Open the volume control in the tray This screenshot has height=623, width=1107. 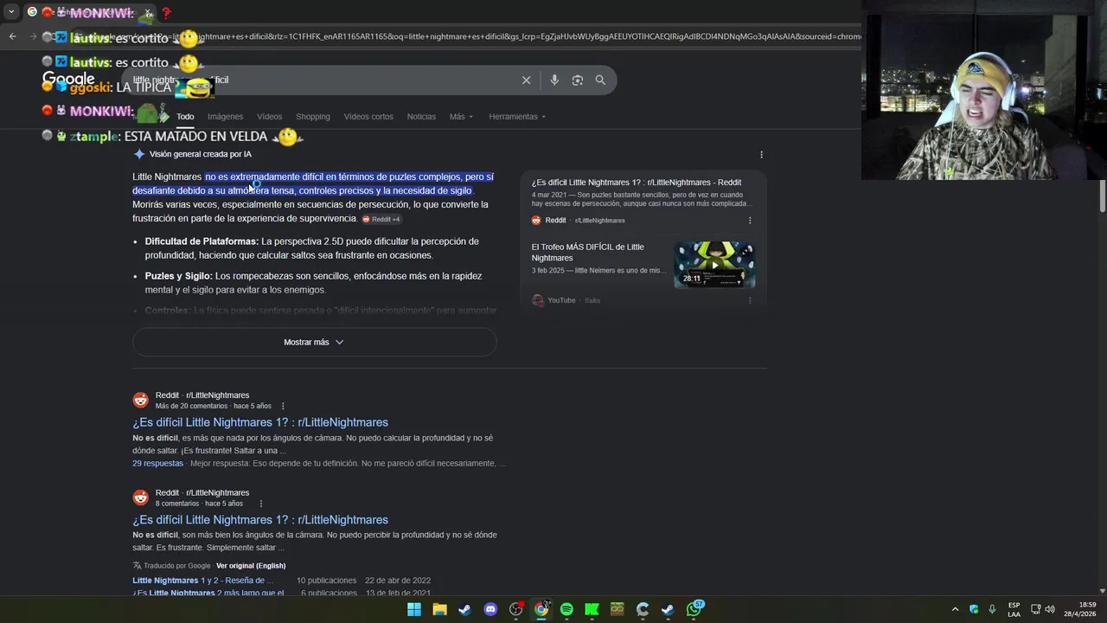[1050, 609]
